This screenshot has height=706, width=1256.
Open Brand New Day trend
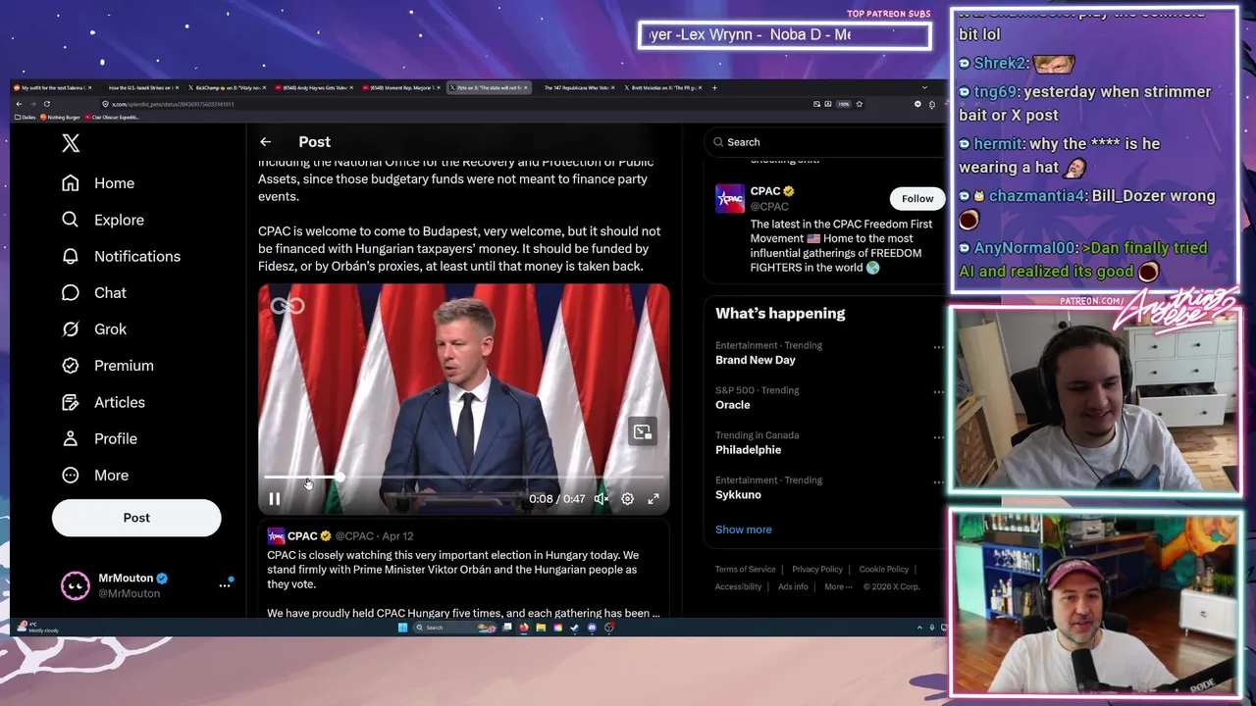[x=756, y=360]
